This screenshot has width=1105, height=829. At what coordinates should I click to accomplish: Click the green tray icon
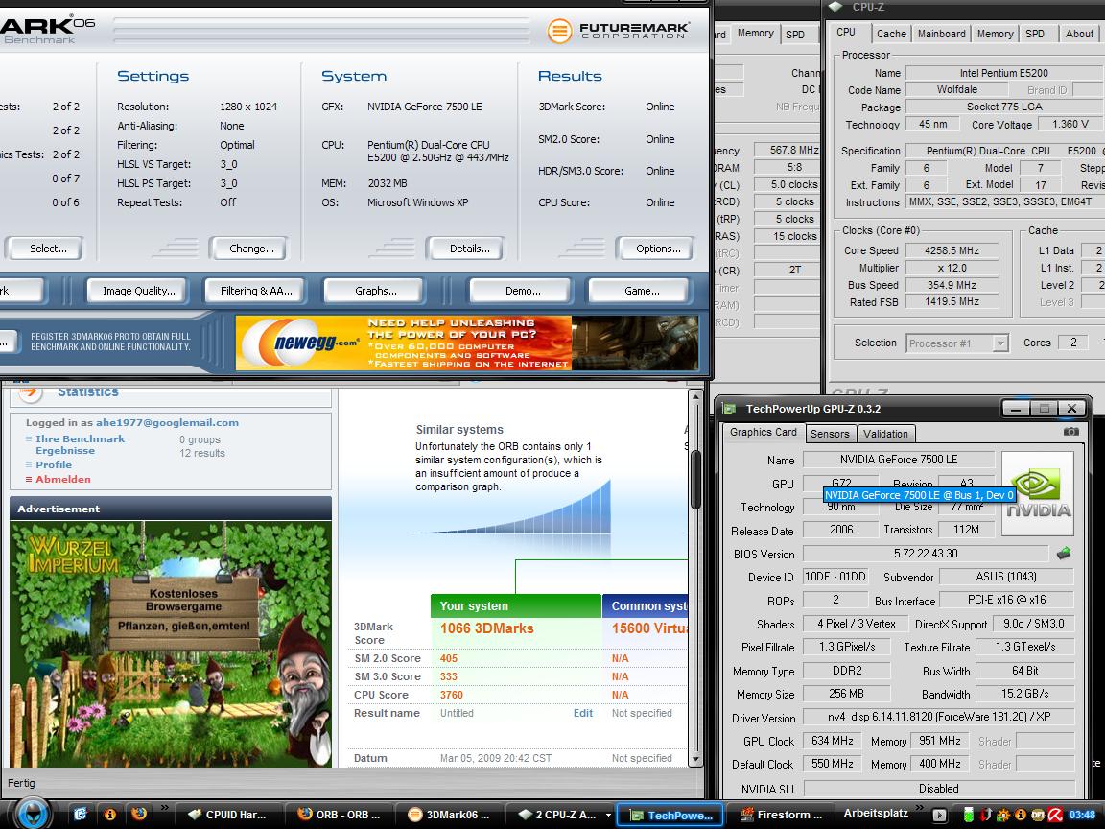[x=969, y=815]
